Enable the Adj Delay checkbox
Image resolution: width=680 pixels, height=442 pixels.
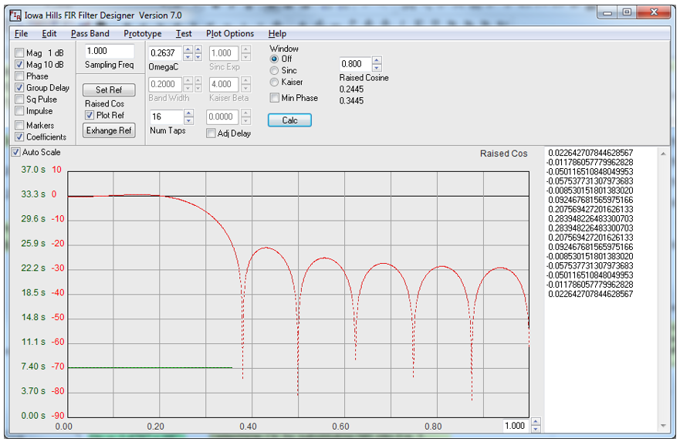pyautogui.click(x=211, y=133)
